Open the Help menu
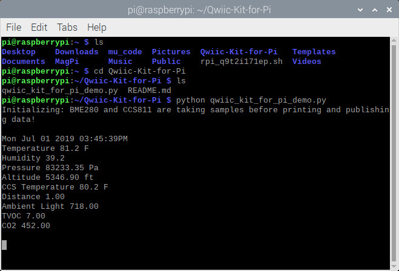This screenshot has height=271, width=399. pyautogui.click(x=97, y=27)
